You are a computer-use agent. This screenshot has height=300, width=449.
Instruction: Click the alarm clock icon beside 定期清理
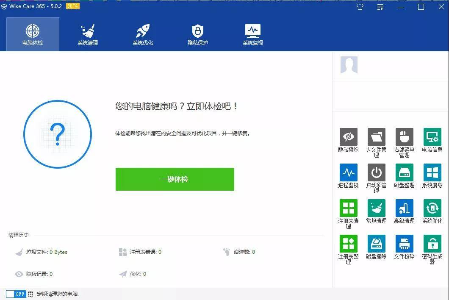[30, 294]
